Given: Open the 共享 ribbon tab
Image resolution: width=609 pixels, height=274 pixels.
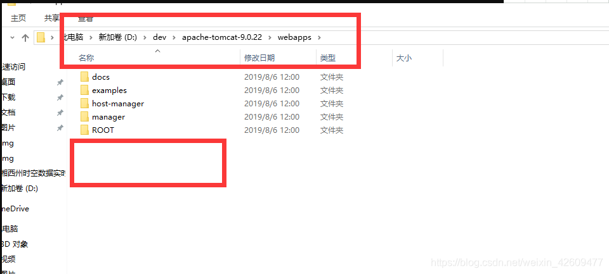Looking at the screenshot, I should 52,18.
